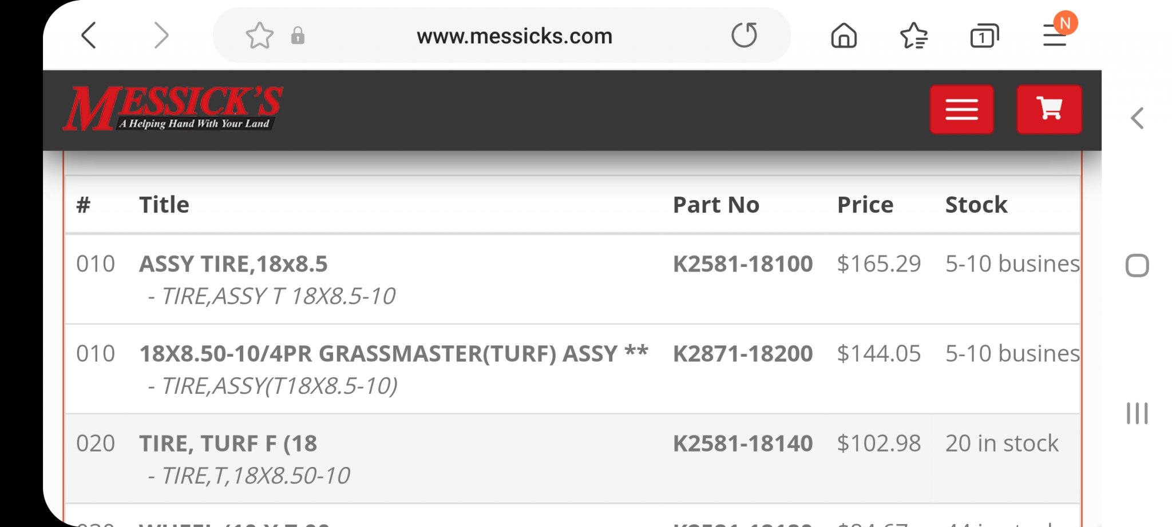This screenshot has height=527, width=1172.
Task: View site security via the padlock icon
Action: point(298,35)
